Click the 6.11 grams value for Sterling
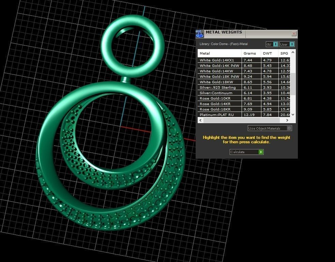 pyautogui.click(x=248, y=87)
